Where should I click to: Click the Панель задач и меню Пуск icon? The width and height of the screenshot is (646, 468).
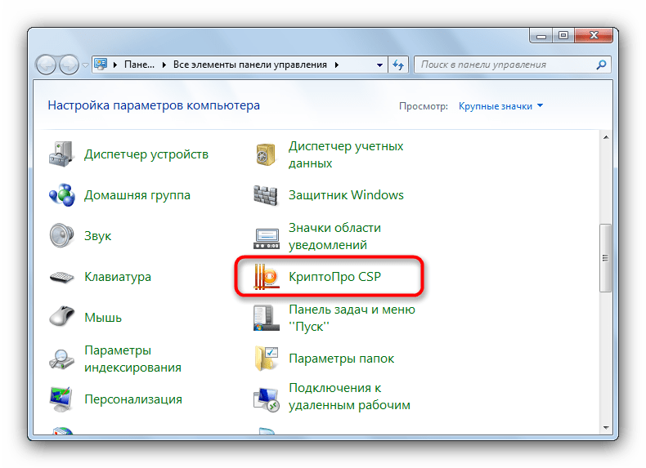tap(266, 318)
